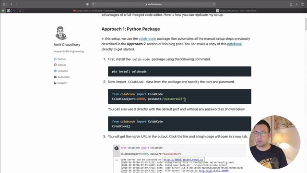The height and width of the screenshot is (173, 307).
Task: Click the 'Approach 1: Python Package' heading
Action: (x=130, y=29)
